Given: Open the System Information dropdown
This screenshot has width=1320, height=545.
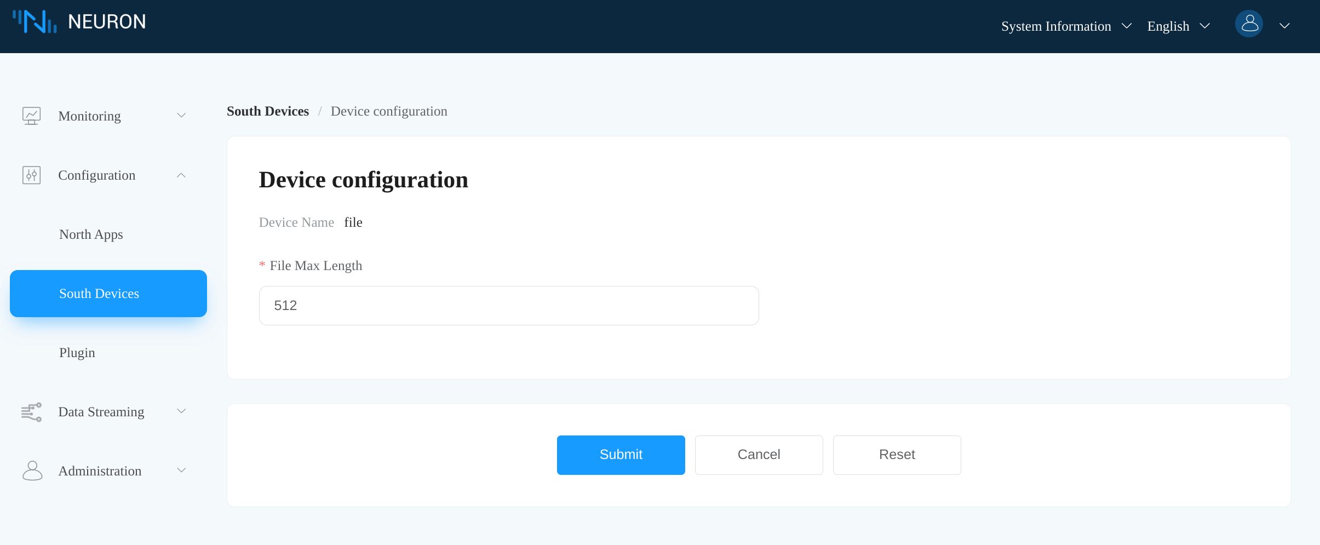Looking at the screenshot, I should [x=1065, y=26].
